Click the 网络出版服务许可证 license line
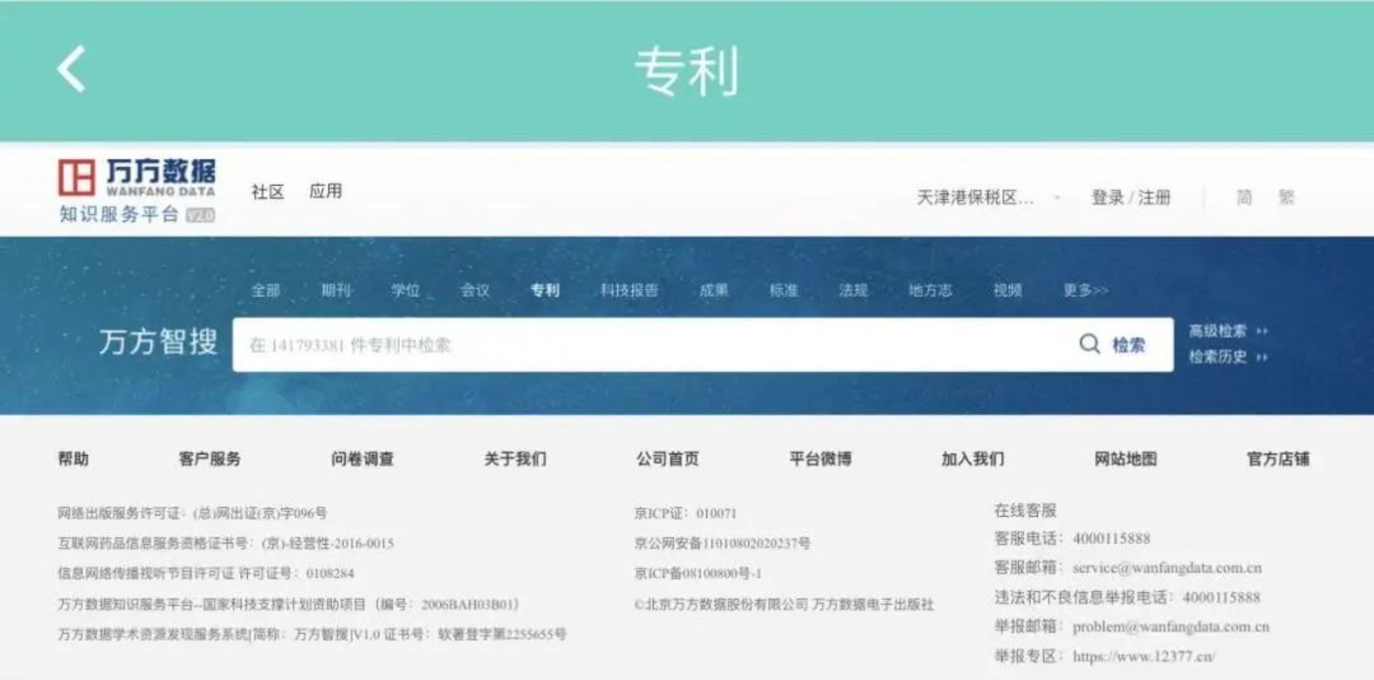Viewport: 1374px width, 680px height. click(x=192, y=513)
